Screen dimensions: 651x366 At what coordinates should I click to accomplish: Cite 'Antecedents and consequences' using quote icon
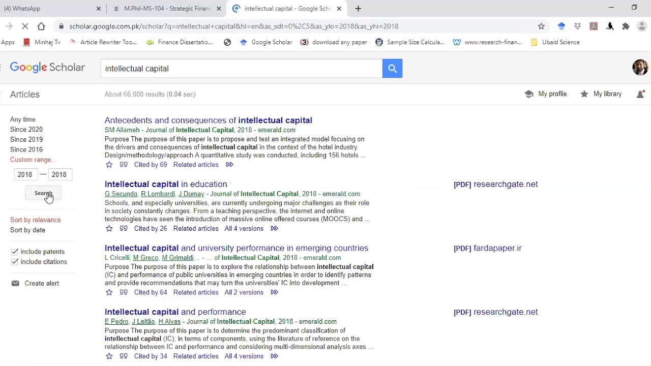[124, 165]
